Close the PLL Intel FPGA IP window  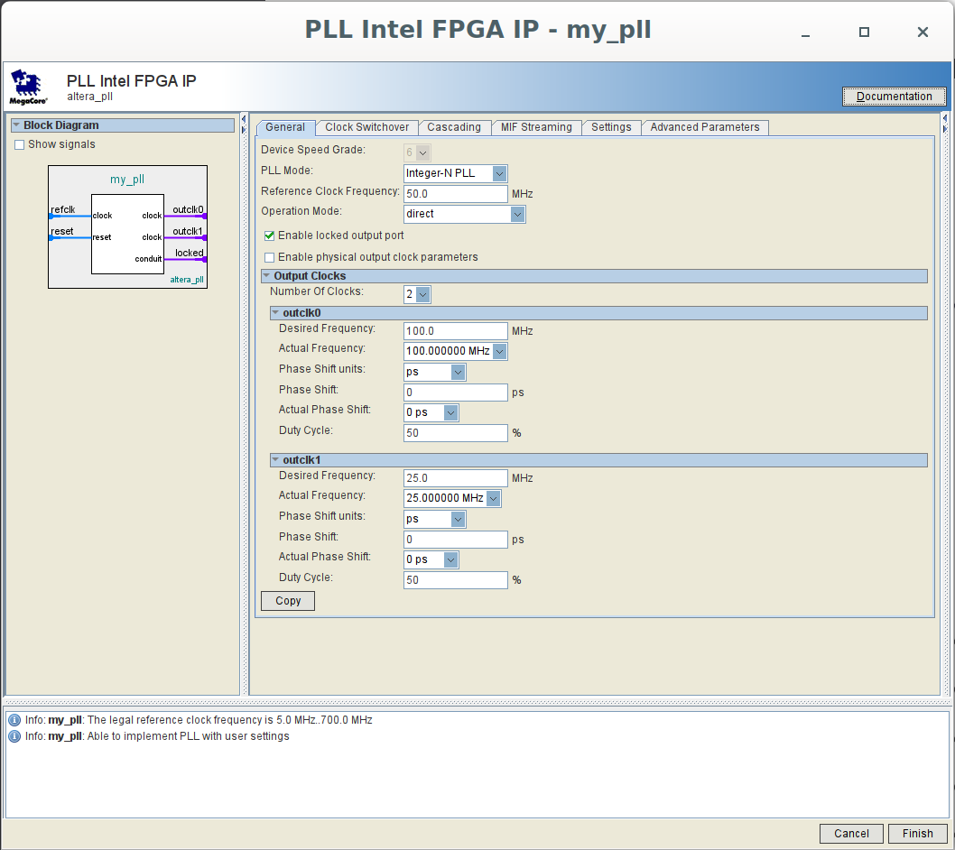pyautogui.click(x=923, y=32)
